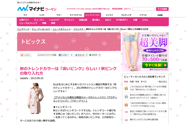186x124 pixels.
Task: Click the mixi イイネ! button
Action: [x=26, y=55]
